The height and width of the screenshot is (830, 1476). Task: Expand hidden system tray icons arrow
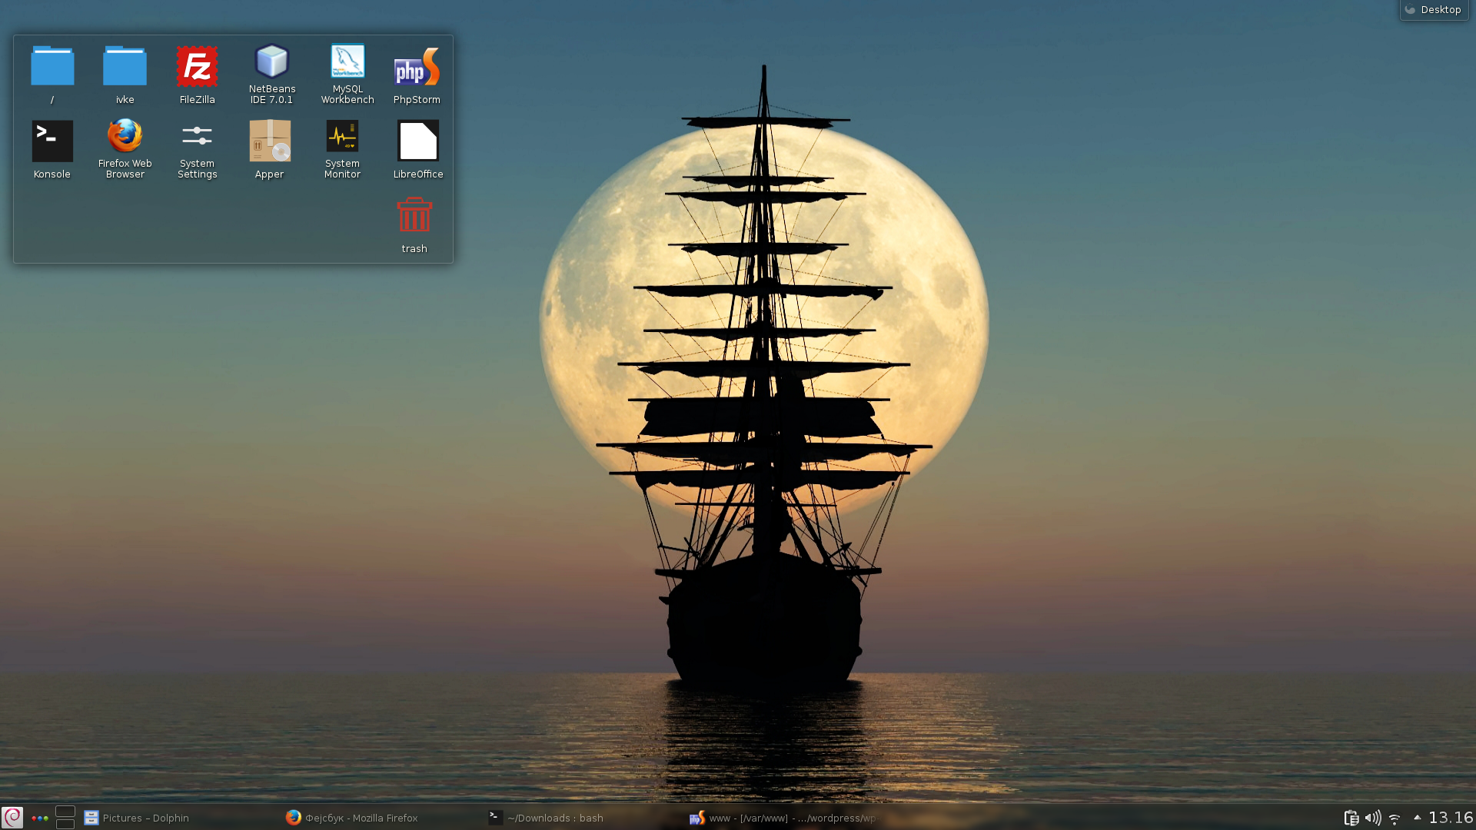pos(1417,818)
